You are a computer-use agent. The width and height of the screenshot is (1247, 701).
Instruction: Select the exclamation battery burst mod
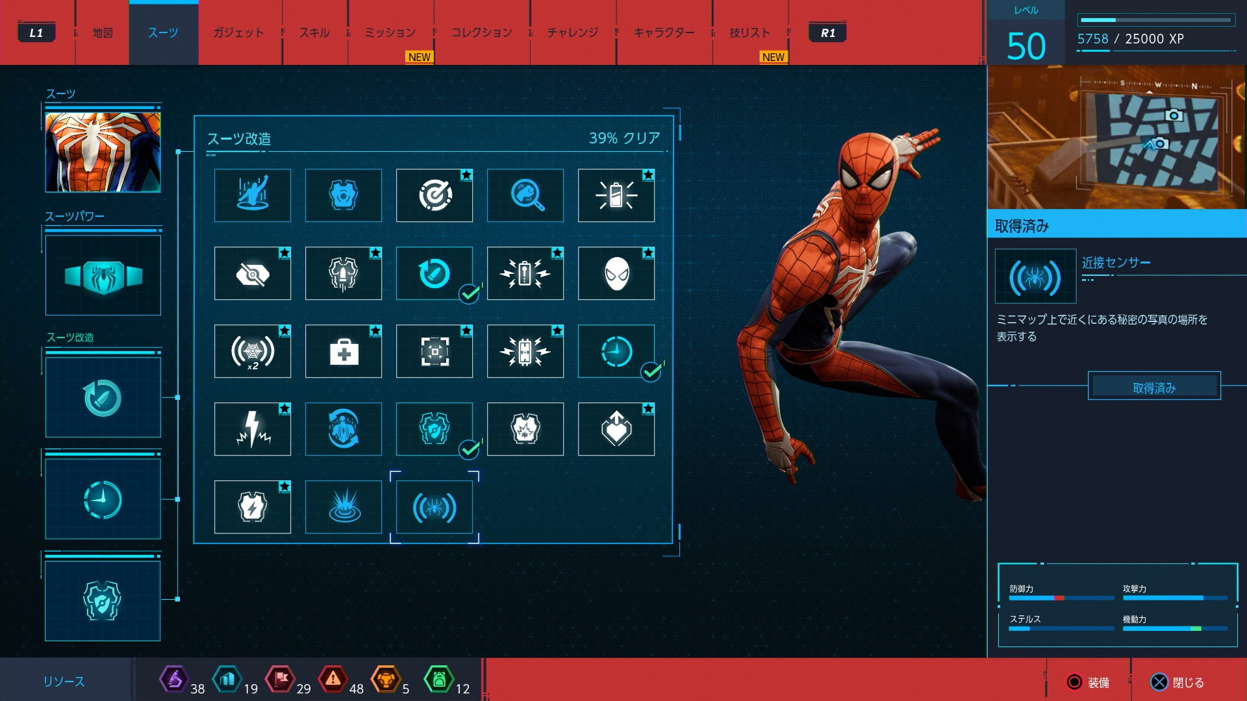click(x=525, y=273)
